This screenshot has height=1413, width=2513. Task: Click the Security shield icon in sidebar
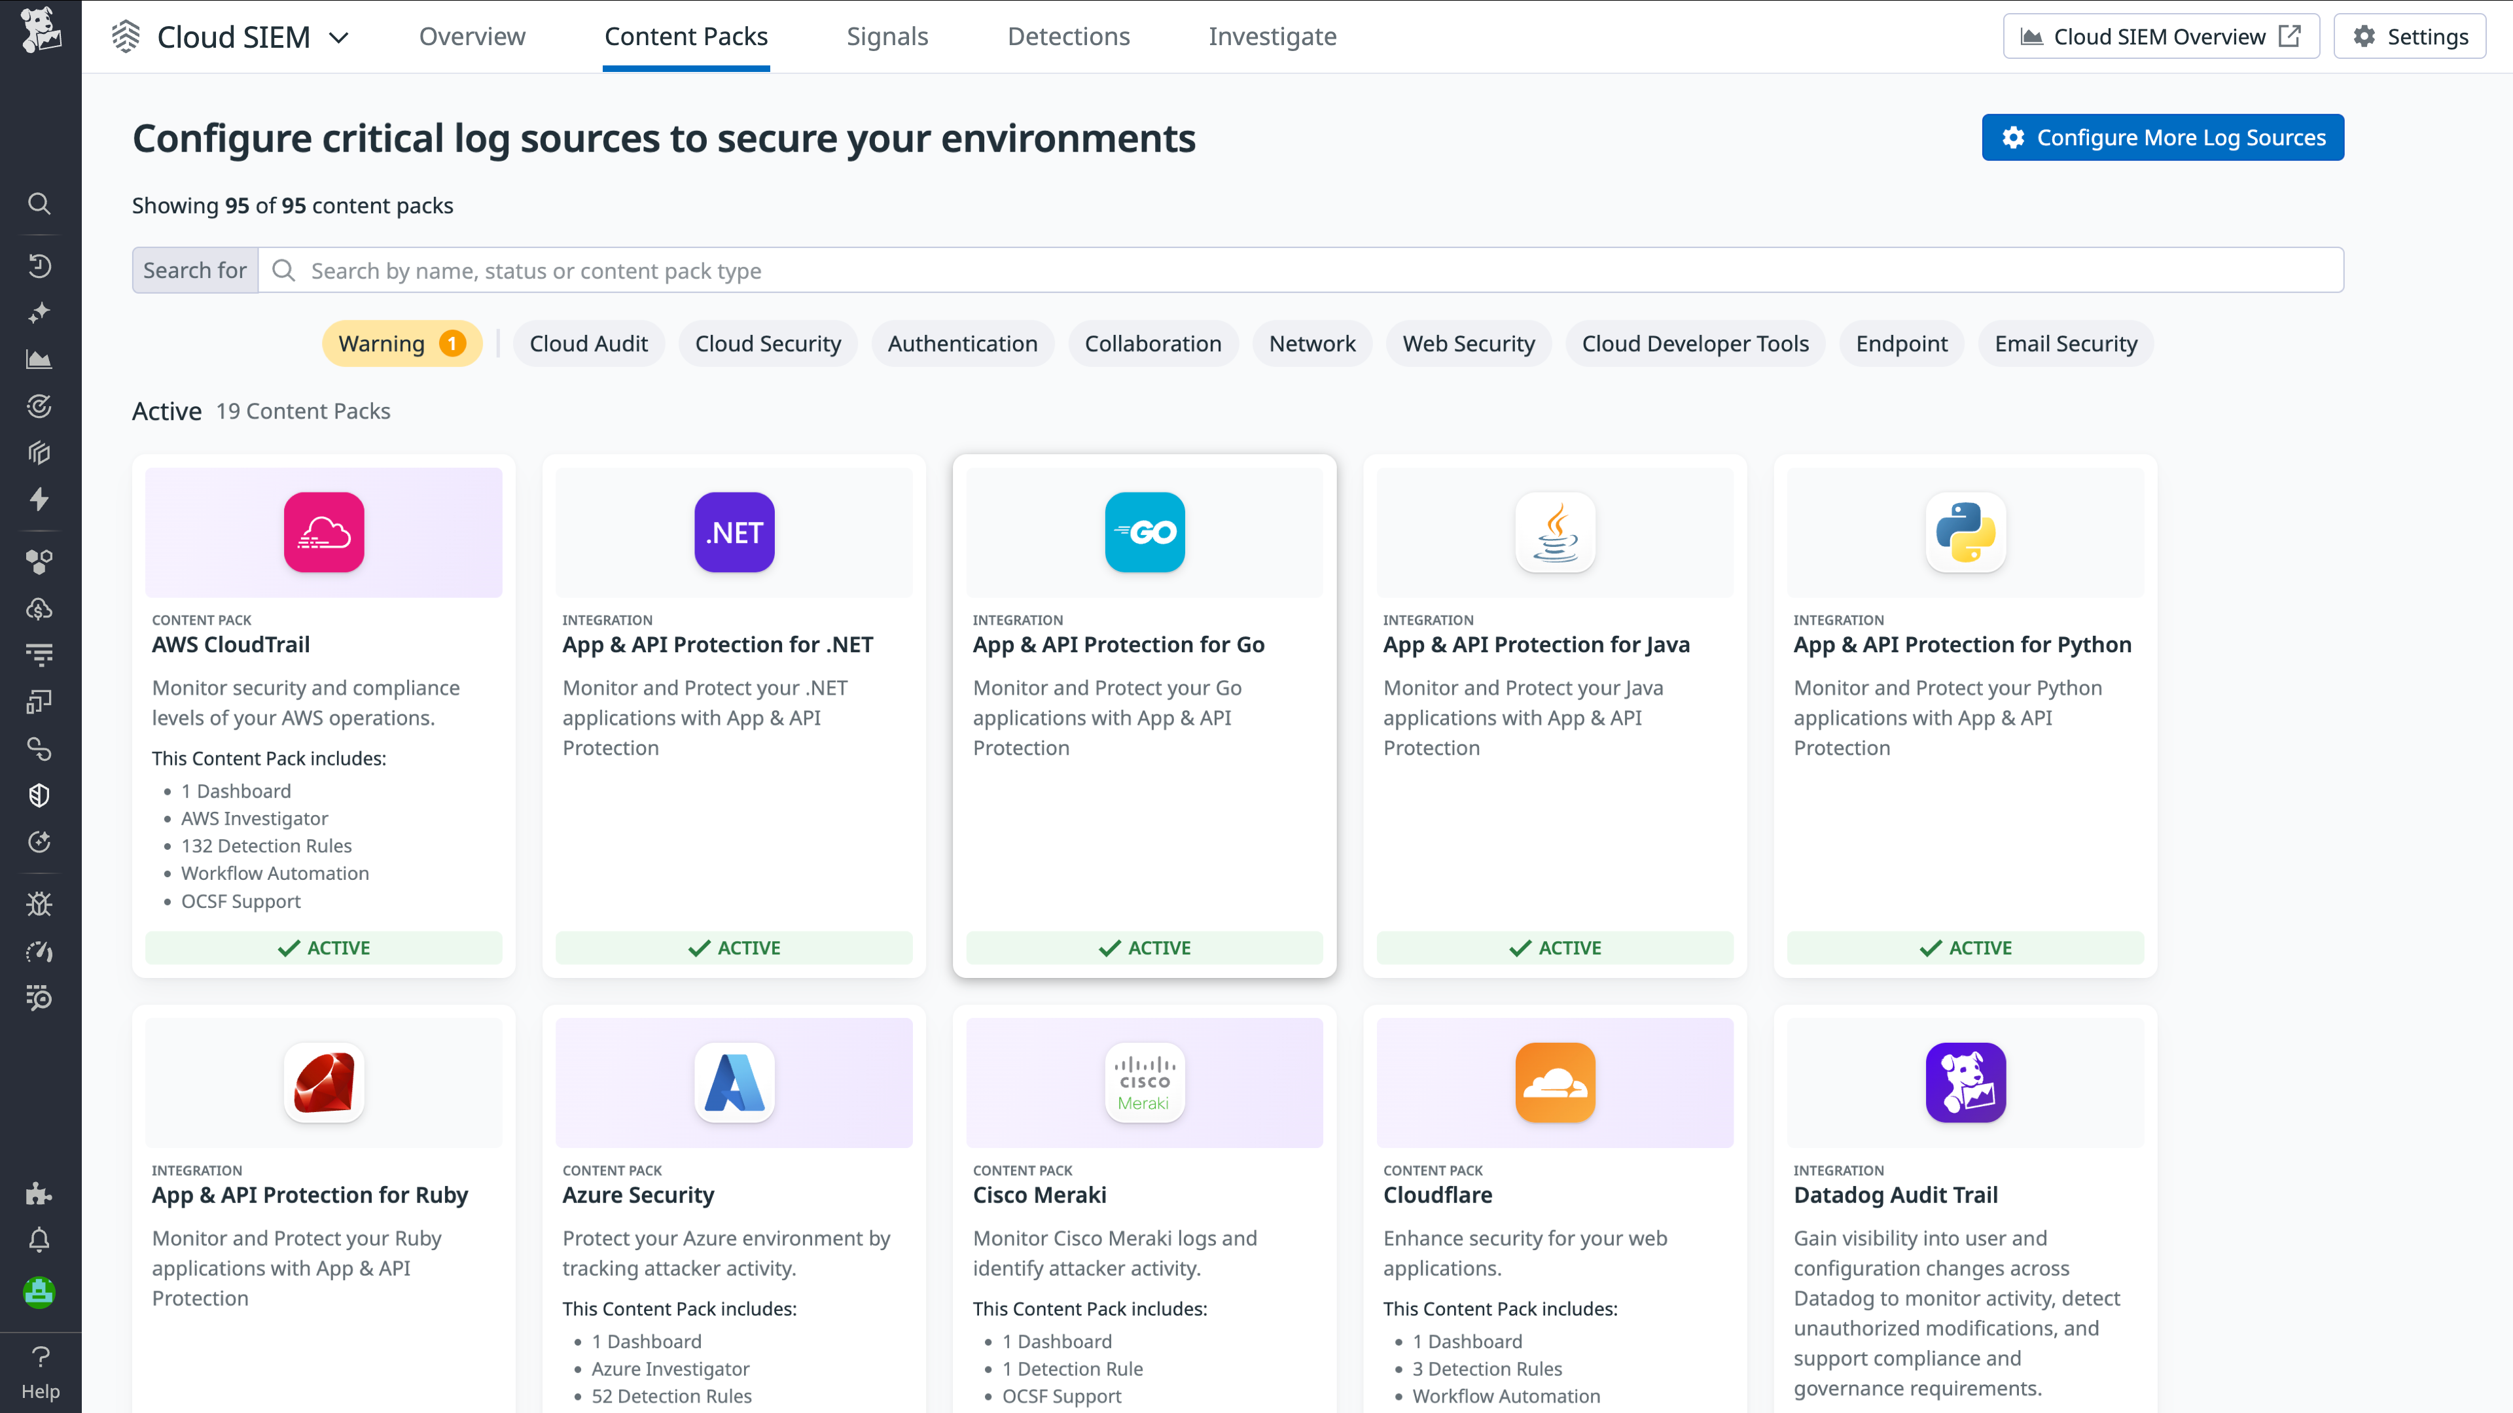click(39, 795)
